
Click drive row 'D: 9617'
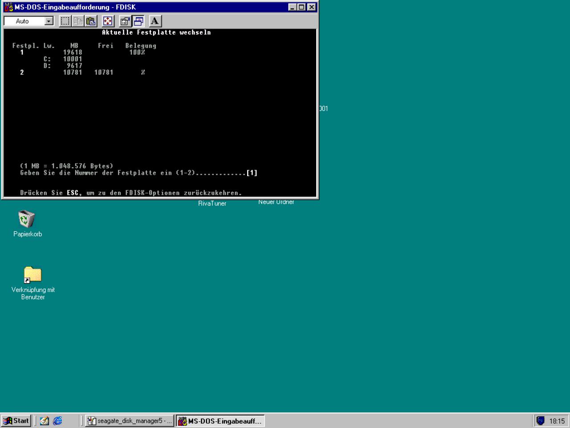63,66
